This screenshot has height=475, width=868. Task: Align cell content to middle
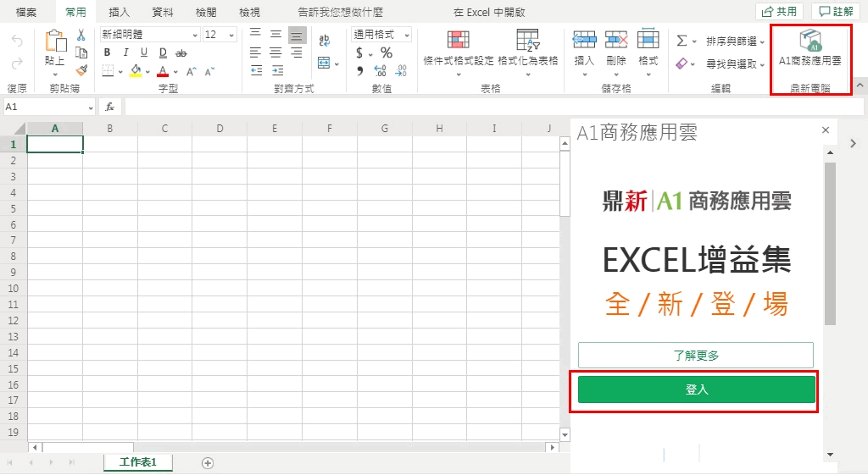tap(275, 34)
